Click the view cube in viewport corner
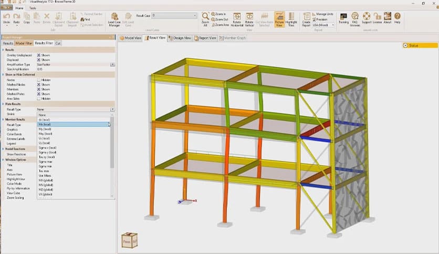The width and height of the screenshot is (439, 254). [129, 240]
